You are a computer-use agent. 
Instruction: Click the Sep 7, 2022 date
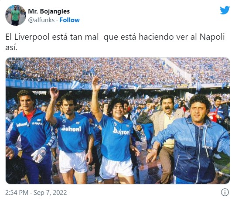pyautogui.click(x=50, y=193)
